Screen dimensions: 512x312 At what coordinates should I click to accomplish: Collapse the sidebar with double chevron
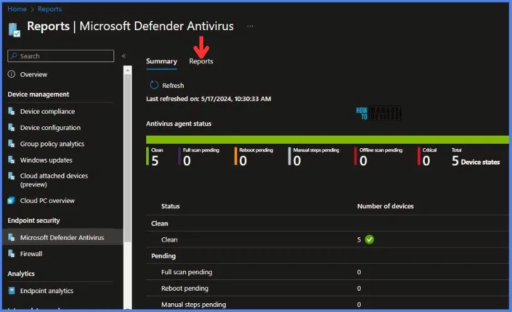(124, 56)
